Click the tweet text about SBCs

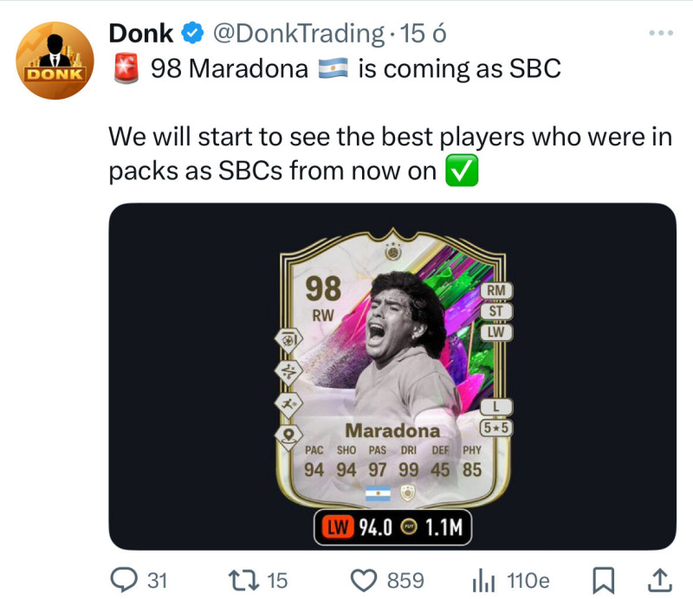(391, 154)
